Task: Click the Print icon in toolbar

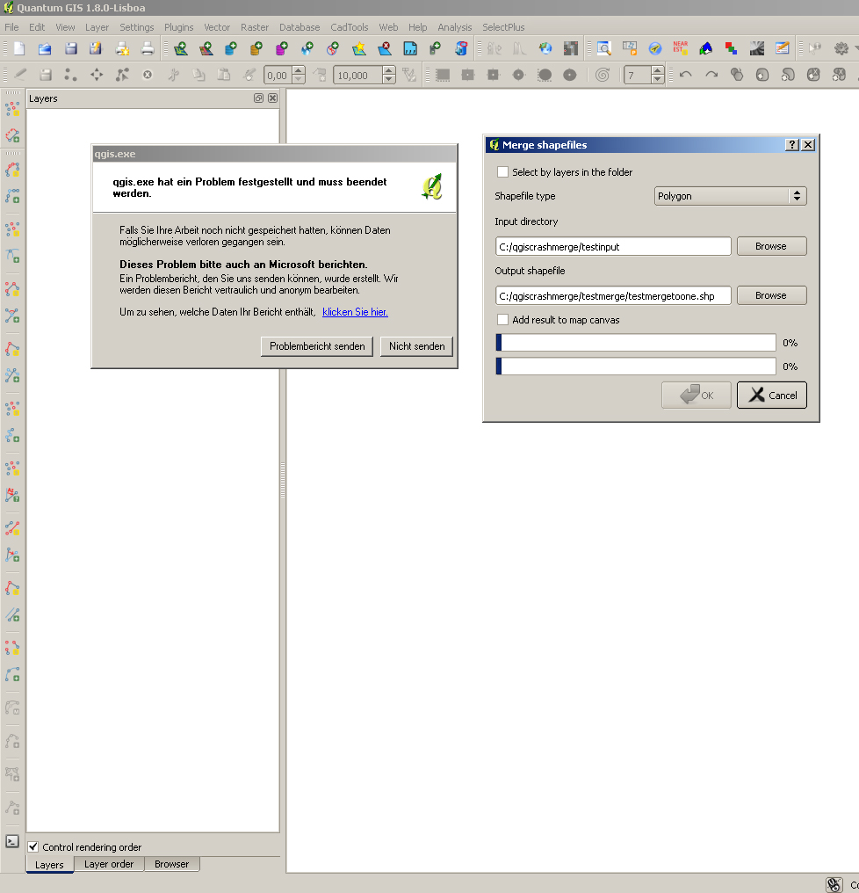Action: (148, 48)
